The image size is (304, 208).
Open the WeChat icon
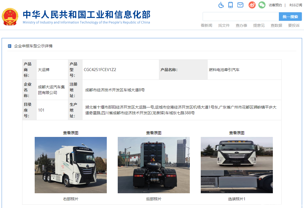262,5
